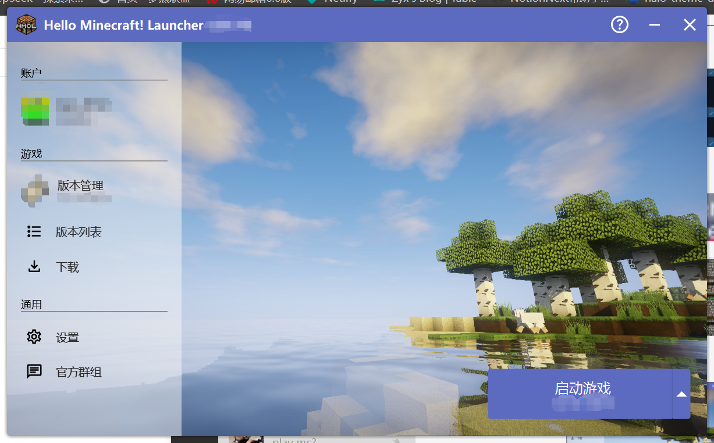The image size is (714, 443).
Task: Click the 下载 download arrow icon
Action: (x=34, y=267)
